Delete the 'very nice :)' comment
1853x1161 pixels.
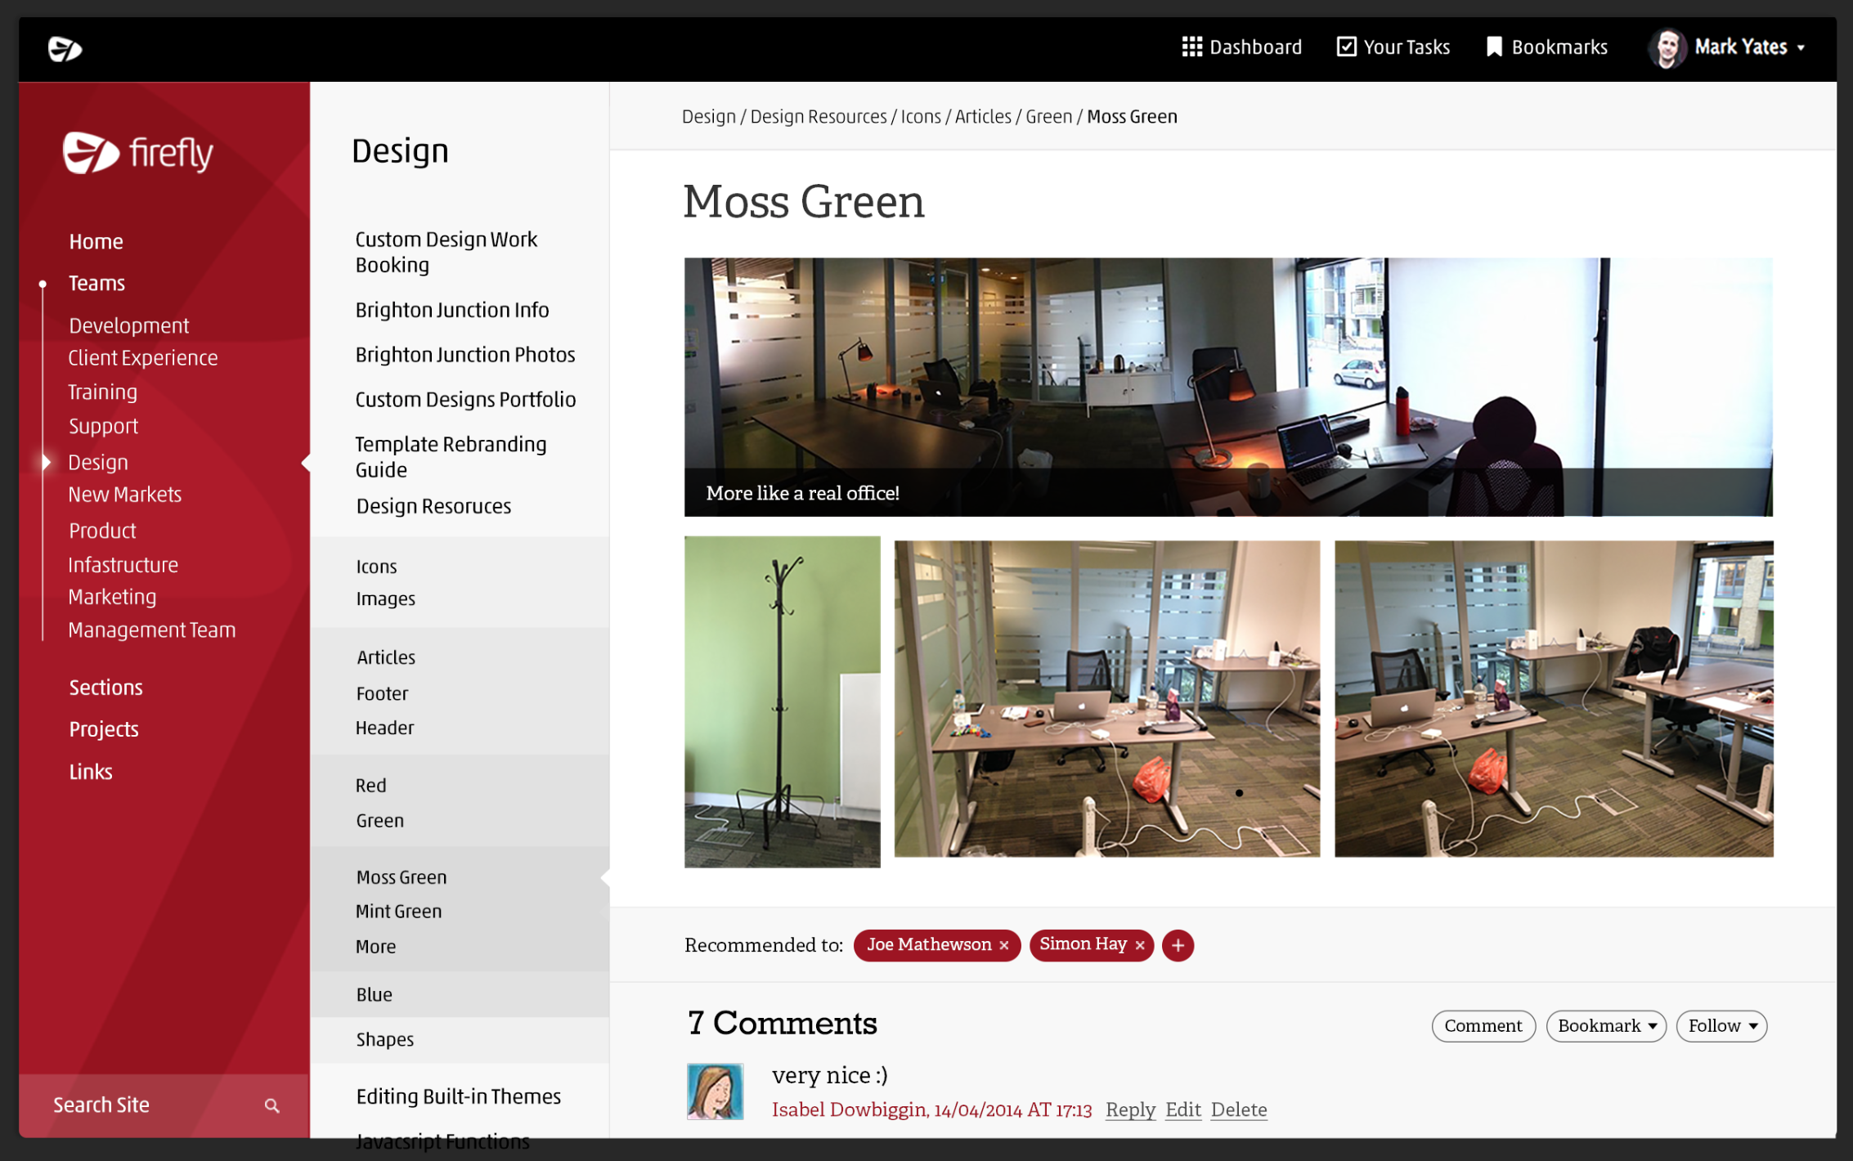pos(1239,1109)
